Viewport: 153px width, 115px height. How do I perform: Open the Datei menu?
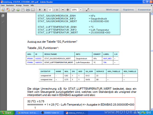[x=2, y=6]
